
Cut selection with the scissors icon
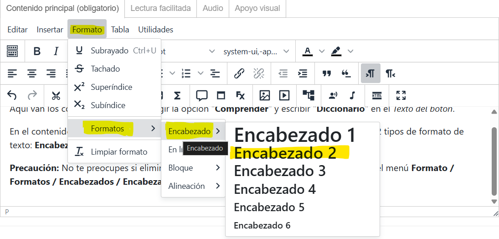pyautogui.click(x=56, y=96)
